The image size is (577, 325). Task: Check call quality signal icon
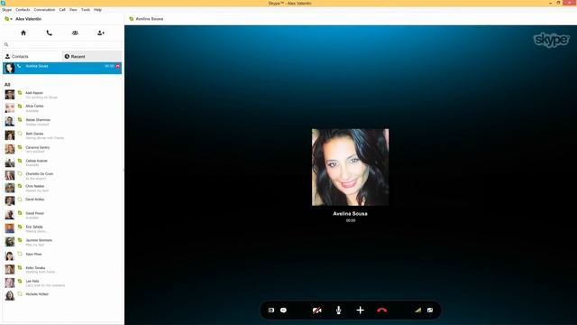pyautogui.click(x=417, y=311)
